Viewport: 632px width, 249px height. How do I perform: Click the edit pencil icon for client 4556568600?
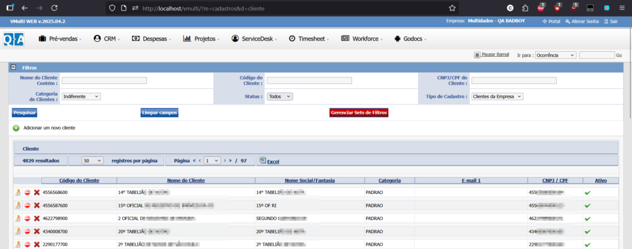(x=17, y=193)
